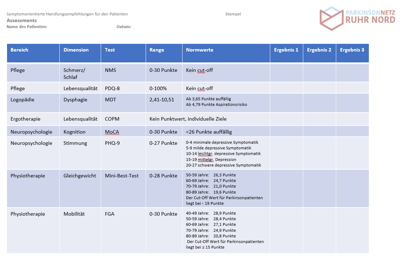Click '5-9 milde depressive Symptomatik' line

coord(219,148)
